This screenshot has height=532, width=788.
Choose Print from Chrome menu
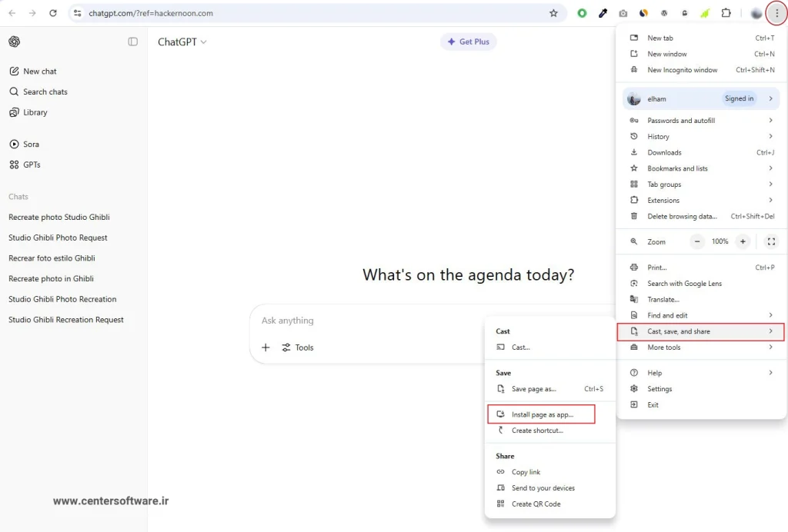pos(701,268)
